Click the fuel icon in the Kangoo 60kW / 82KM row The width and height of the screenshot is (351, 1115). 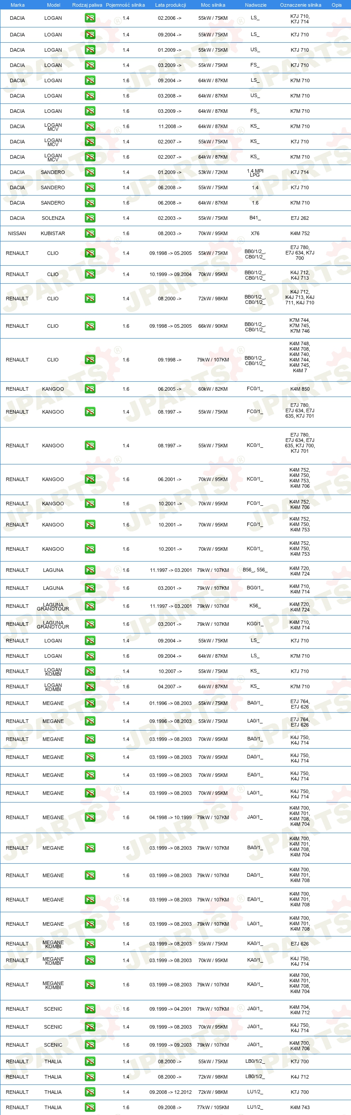90,388
